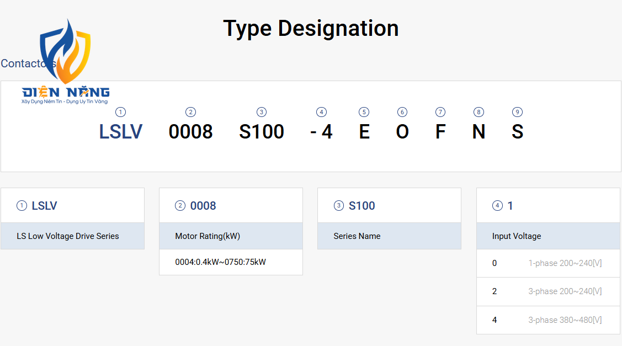Select the '1-phase 200~240[V]' row
The width and height of the screenshot is (622, 346).
click(548, 263)
